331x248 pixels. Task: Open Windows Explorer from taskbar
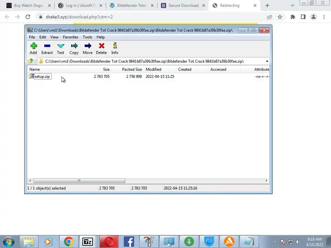pos(29,242)
